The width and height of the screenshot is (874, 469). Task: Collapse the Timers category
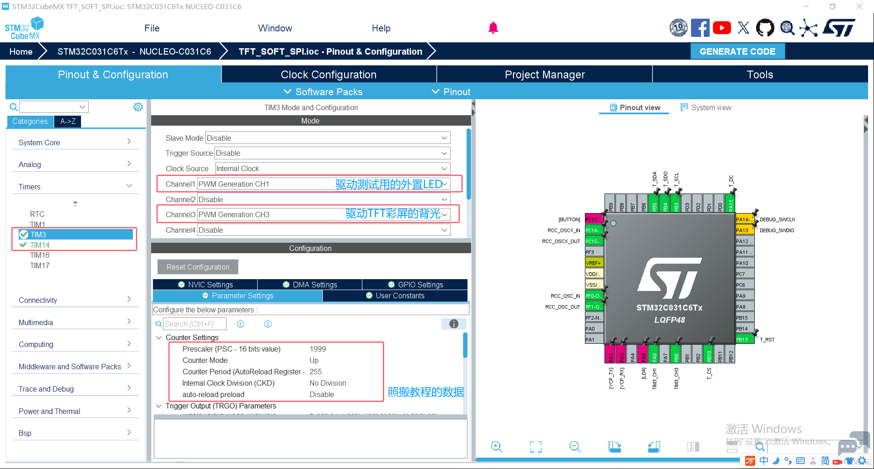coord(75,187)
